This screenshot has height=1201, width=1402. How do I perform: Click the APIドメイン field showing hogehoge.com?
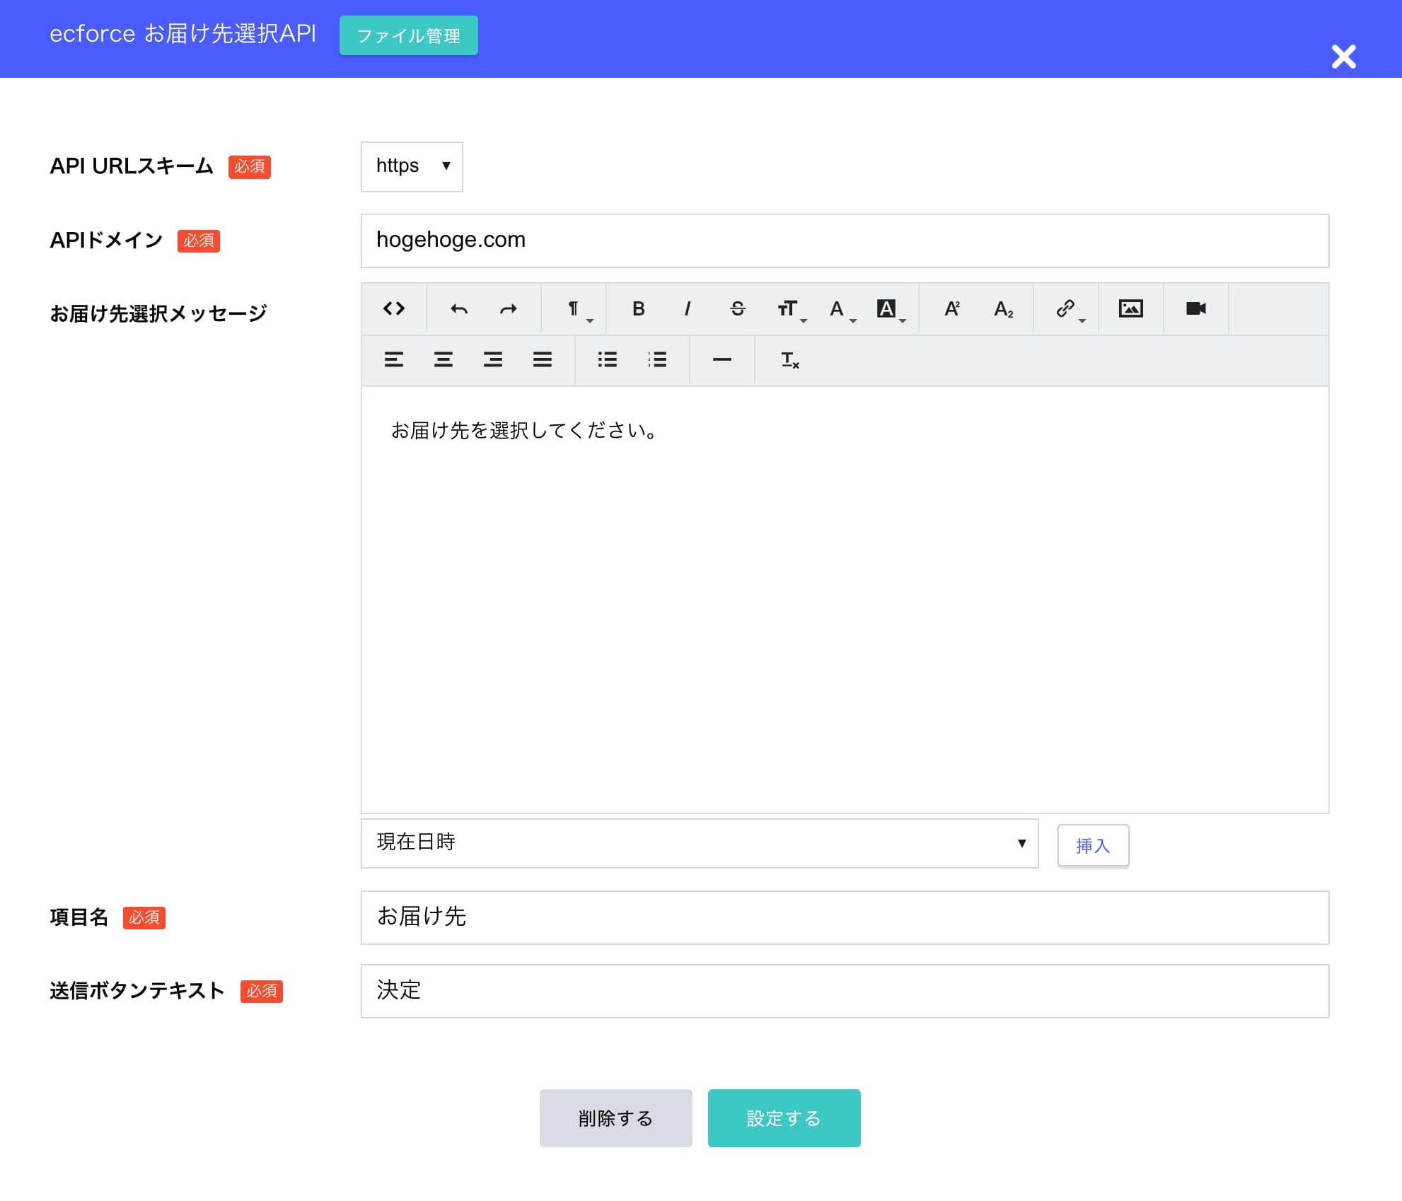(x=844, y=240)
